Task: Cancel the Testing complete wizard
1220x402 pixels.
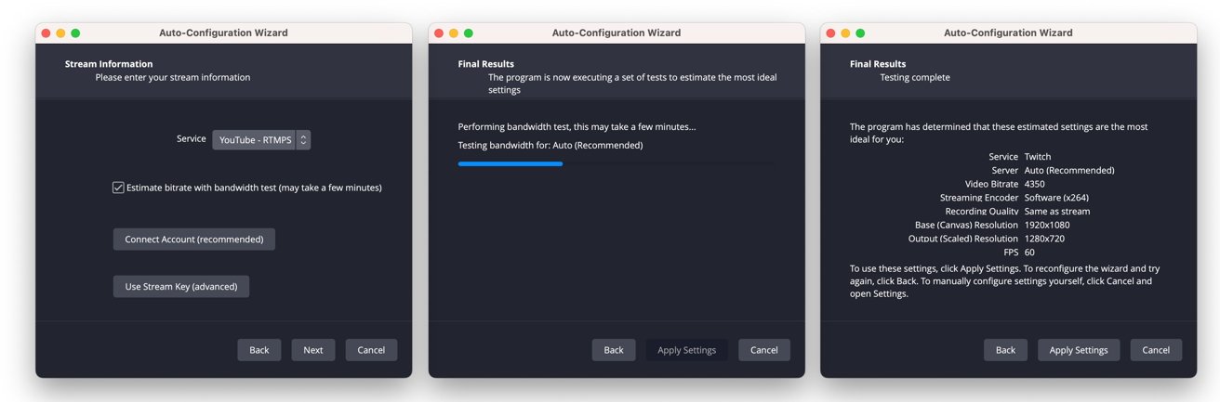Action: tap(1156, 350)
